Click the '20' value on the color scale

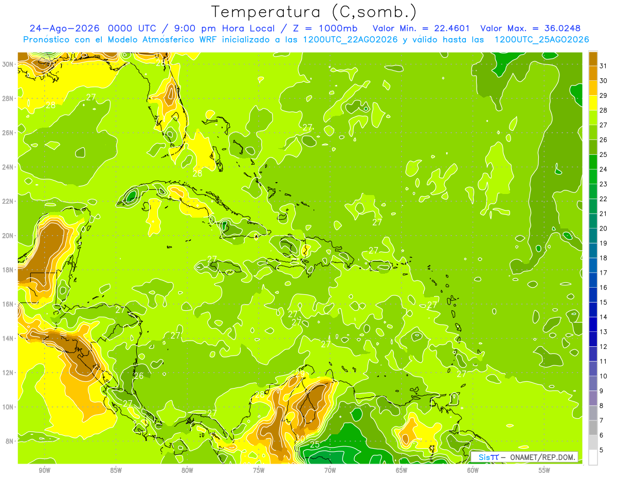coord(604,228)
